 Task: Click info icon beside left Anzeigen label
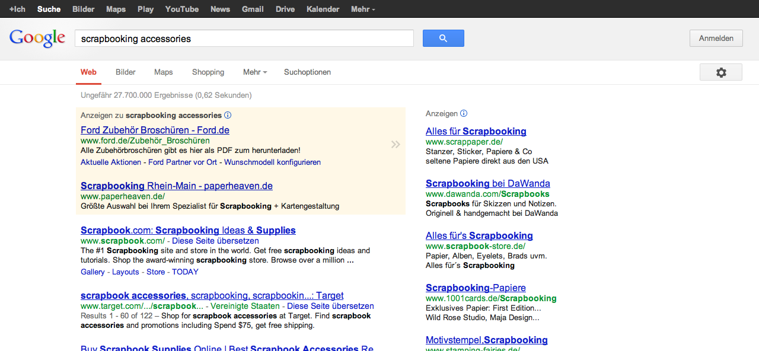click(x=228, y=116)
